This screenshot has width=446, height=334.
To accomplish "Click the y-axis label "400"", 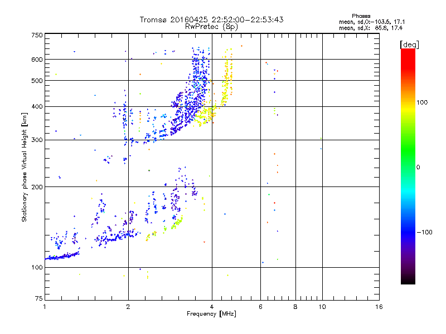I will (x=37, y=106).
